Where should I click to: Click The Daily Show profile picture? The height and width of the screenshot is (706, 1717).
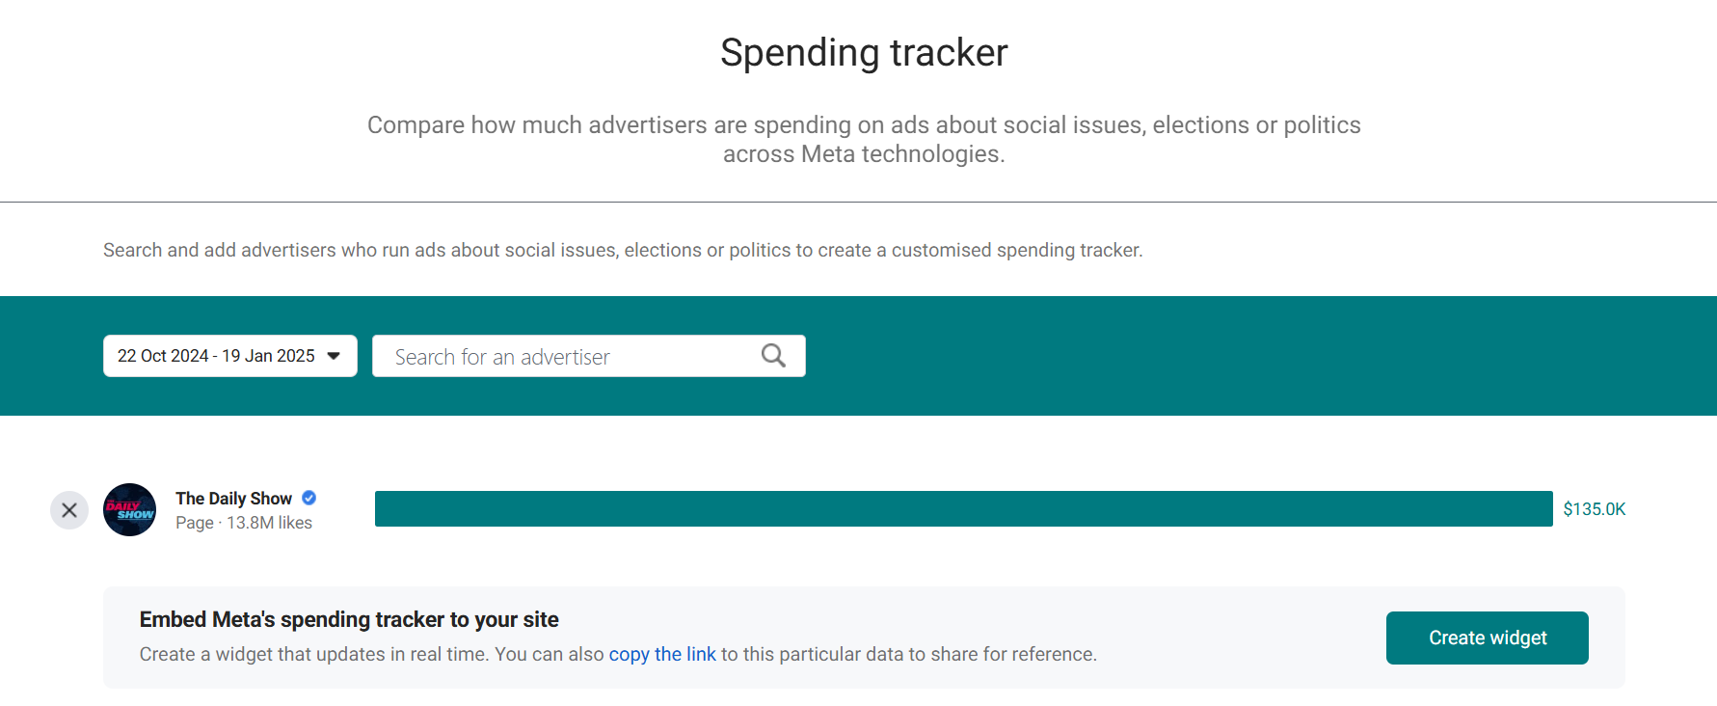129,509
